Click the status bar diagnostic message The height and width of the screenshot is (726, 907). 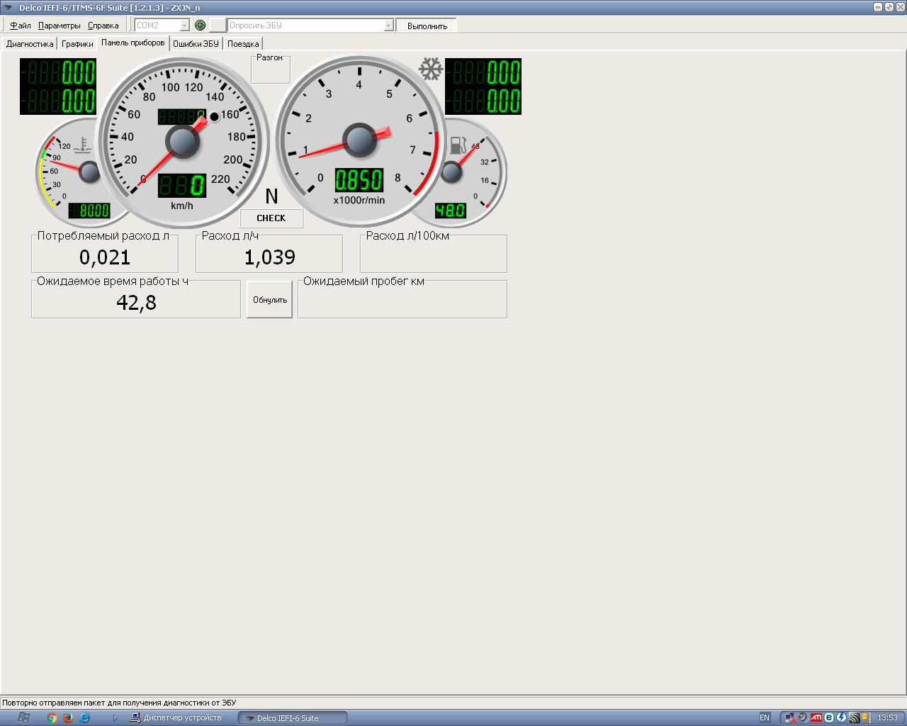(x=119, y=703)
